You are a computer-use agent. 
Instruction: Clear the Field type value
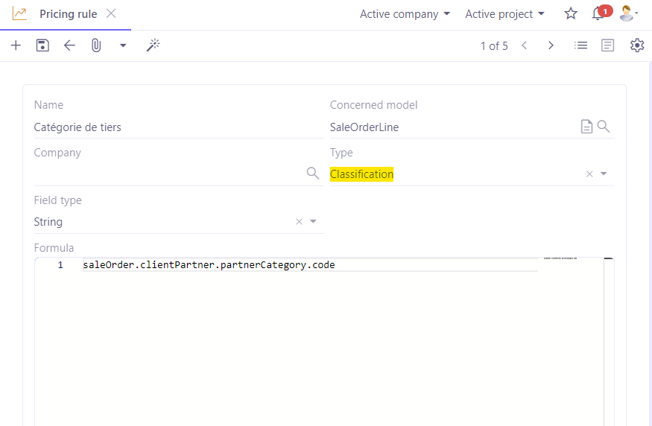point(299,222)
